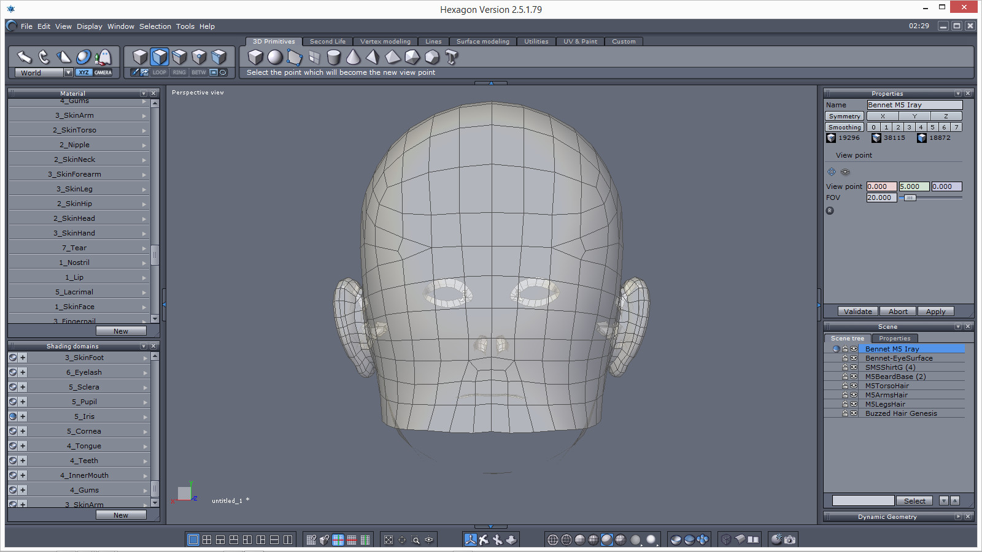Open the Selection menu
This screenshot has width=982, height=552.
tap(155, 26)
